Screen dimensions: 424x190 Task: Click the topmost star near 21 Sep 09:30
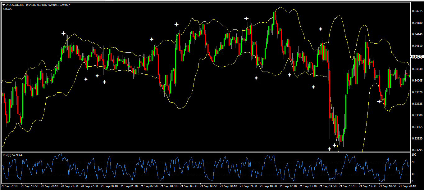coord(246,19)
